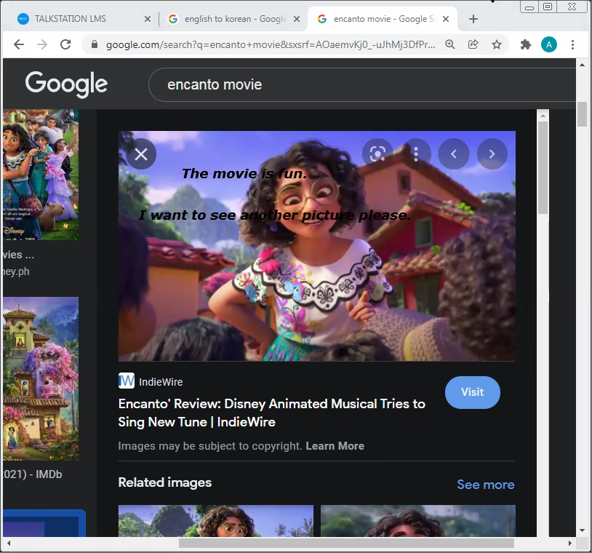The width and height of the screenshot is (592, 553).
Task: Open Chrome profile avatar
Action: (x=548, y=44)
